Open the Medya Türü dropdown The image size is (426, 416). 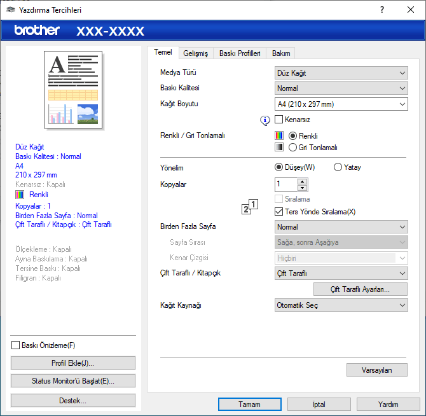click(x=341, y=73)
